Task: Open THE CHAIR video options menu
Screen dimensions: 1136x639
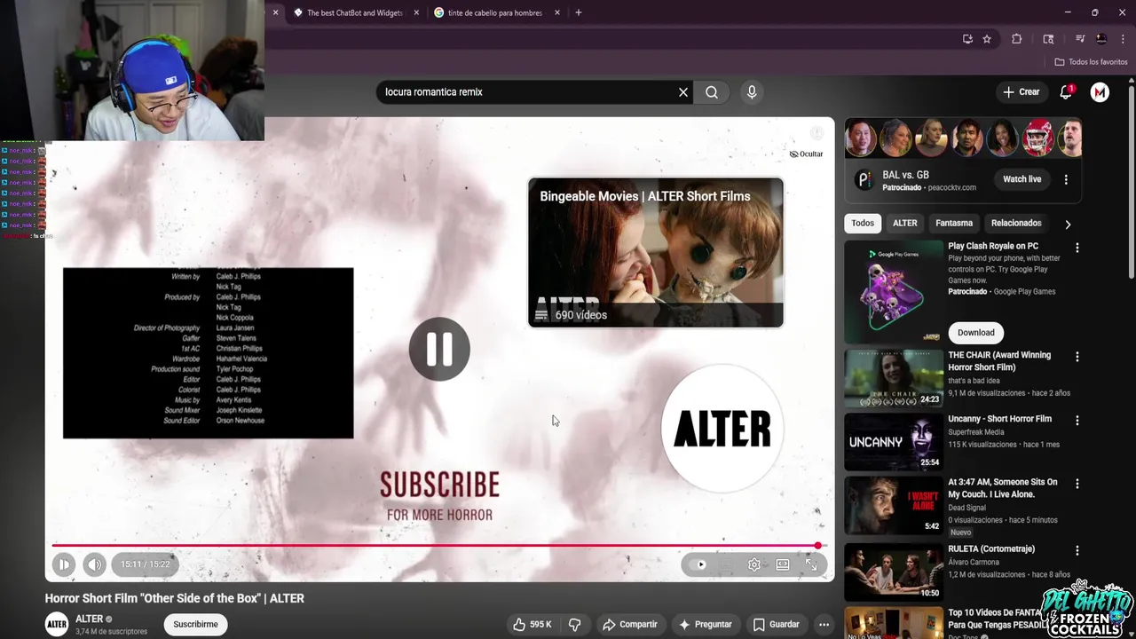Action: pyautogui.click(x=1077, y=357)
